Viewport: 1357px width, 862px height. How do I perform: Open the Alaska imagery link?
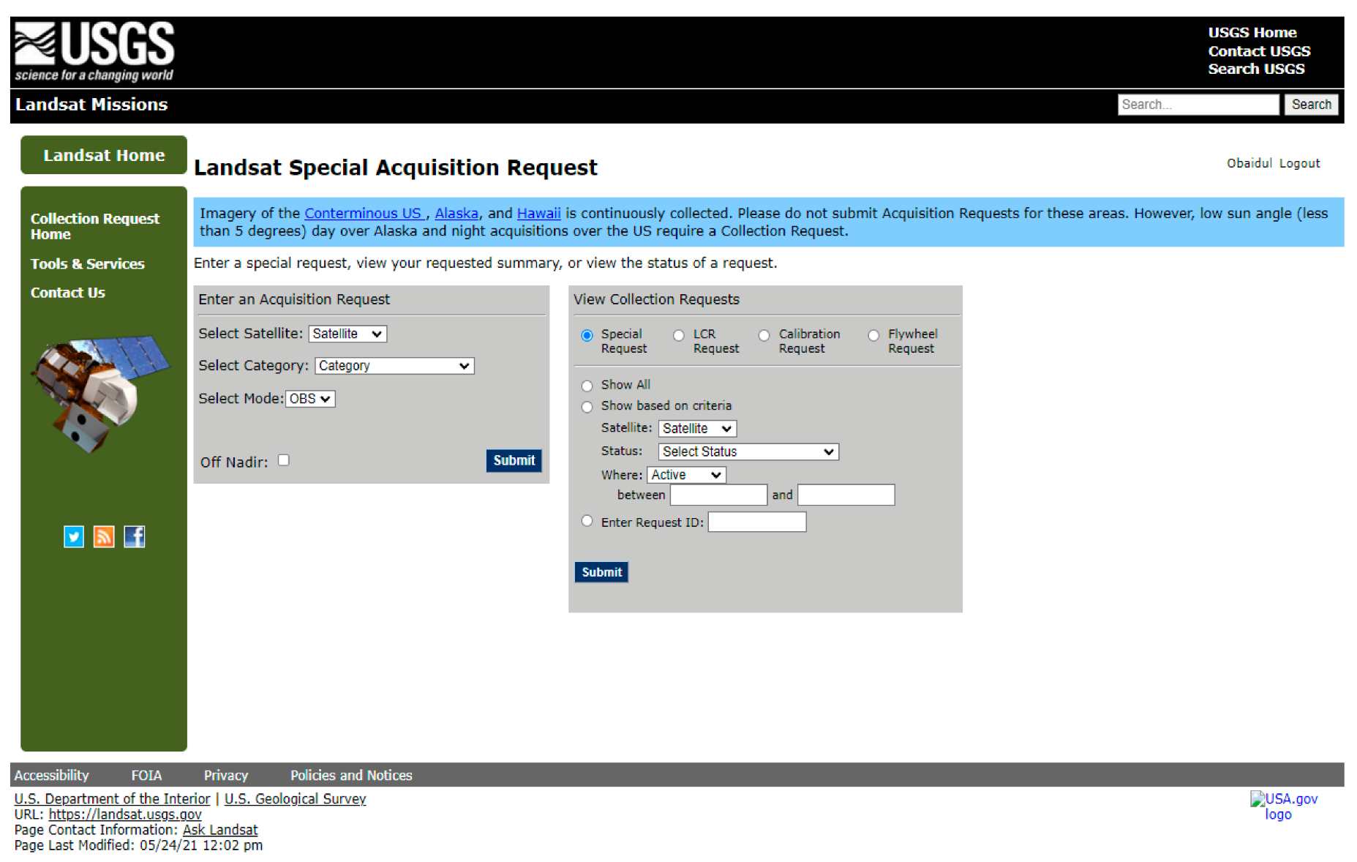(456, 213)
